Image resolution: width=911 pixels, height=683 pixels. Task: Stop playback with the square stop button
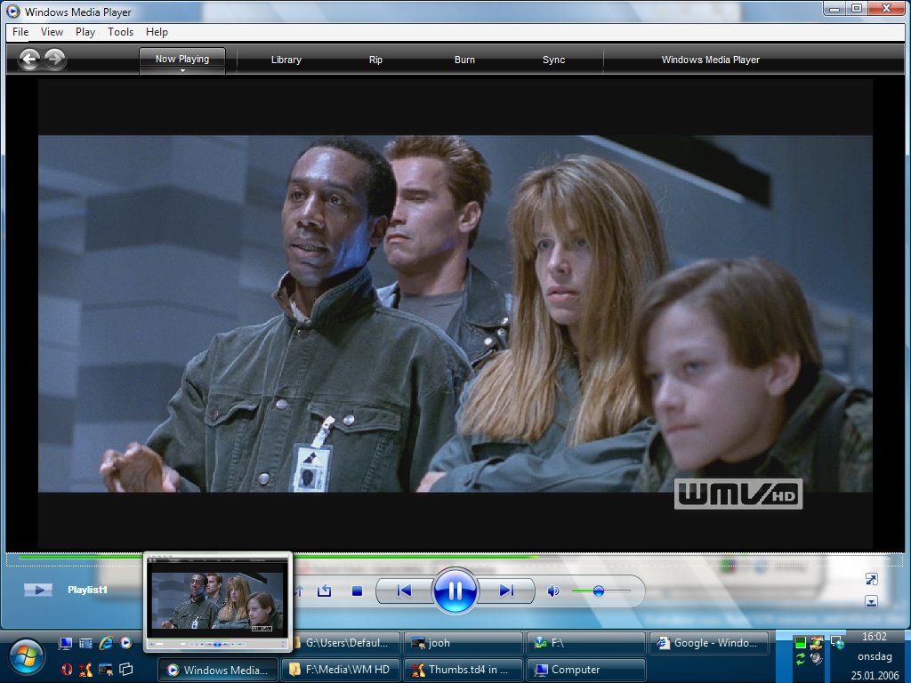tap(358, 591)
